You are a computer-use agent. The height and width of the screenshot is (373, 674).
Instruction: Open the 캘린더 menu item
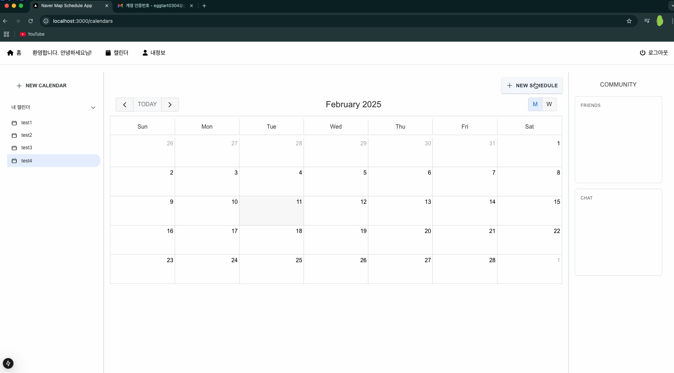click(x=117, y=53)
